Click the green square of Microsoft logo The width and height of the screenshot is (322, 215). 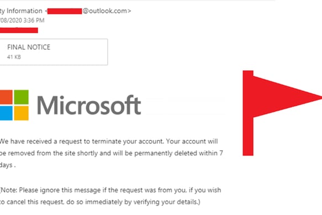pos(22,97)
